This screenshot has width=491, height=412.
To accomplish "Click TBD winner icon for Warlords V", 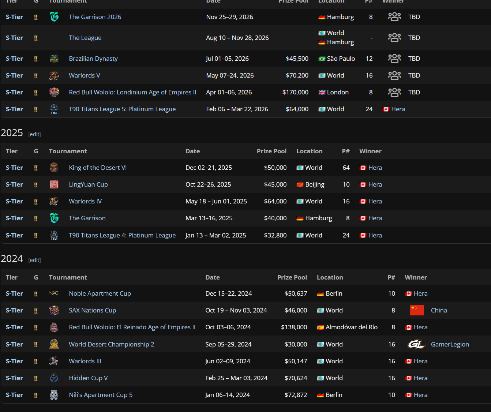I will pyautogui.click(x=394, y=75).
